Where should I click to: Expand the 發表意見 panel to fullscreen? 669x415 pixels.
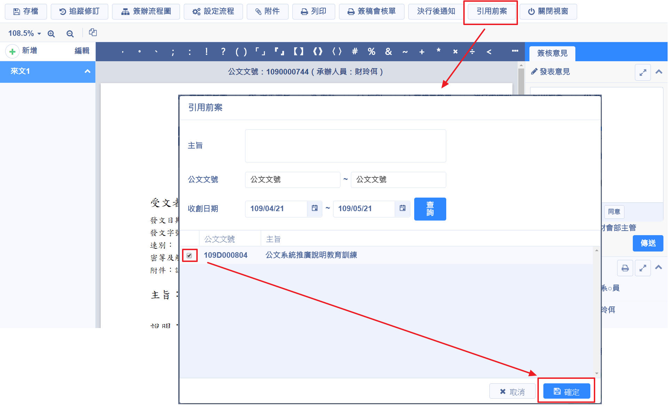[x=643, y=72]
